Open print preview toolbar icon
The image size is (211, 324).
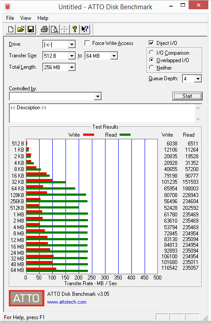pyautogui.click(x=55, y=29)
